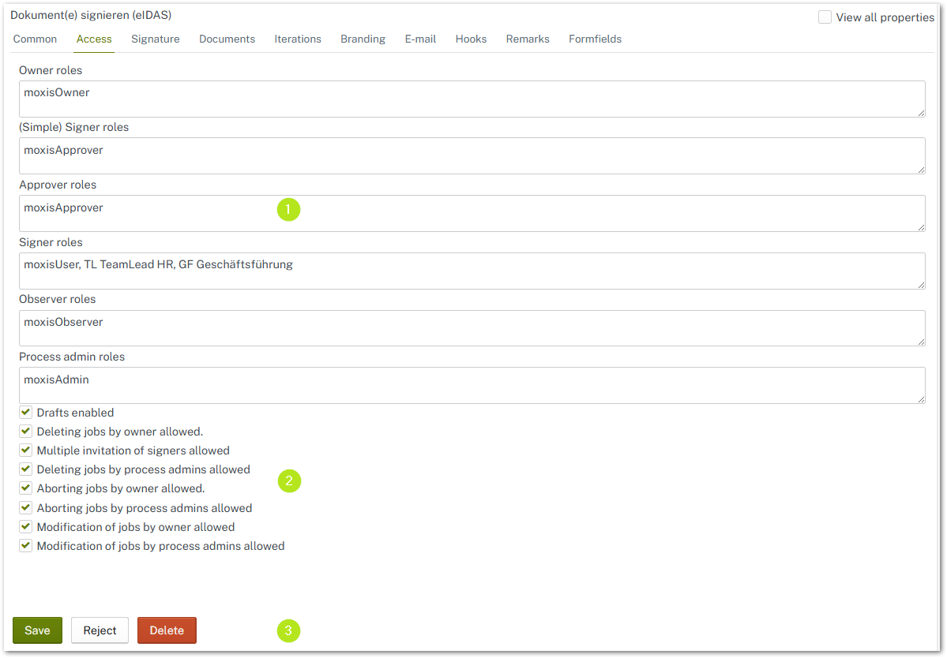Screen dimensions: 947x658
Task: Uncheck the Drafts enabled checkbox
Action: 25,412
